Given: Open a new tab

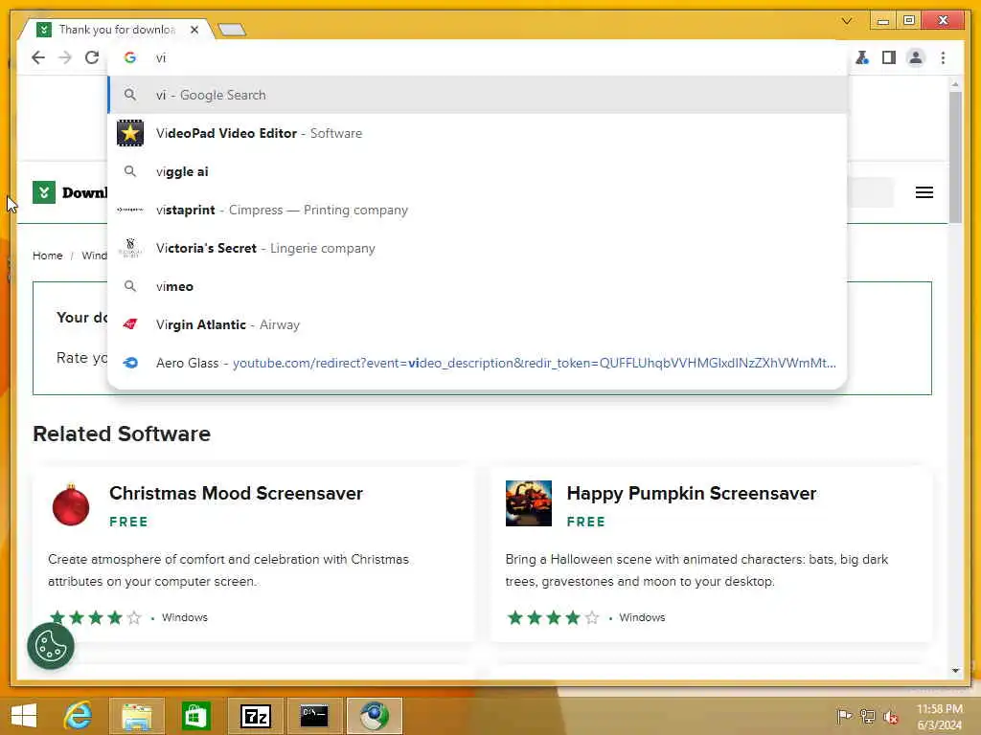Looking at the screenshot, I should [232, 30].
